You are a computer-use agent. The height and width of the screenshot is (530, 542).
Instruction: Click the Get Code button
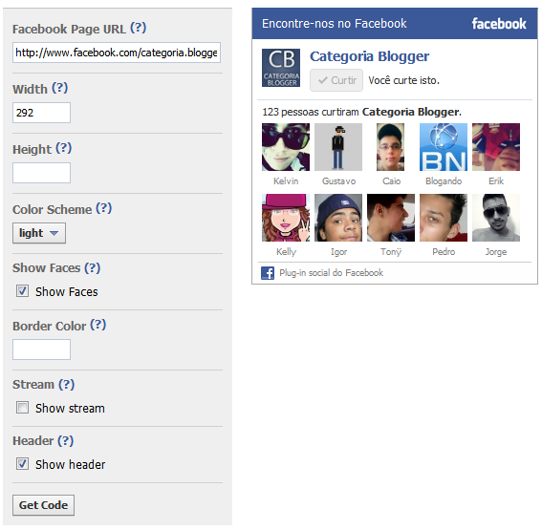click(x=43, y=505)
